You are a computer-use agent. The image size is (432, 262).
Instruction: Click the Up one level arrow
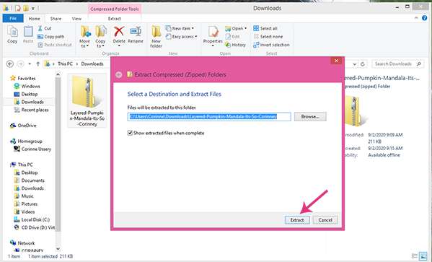coord(38,64)
